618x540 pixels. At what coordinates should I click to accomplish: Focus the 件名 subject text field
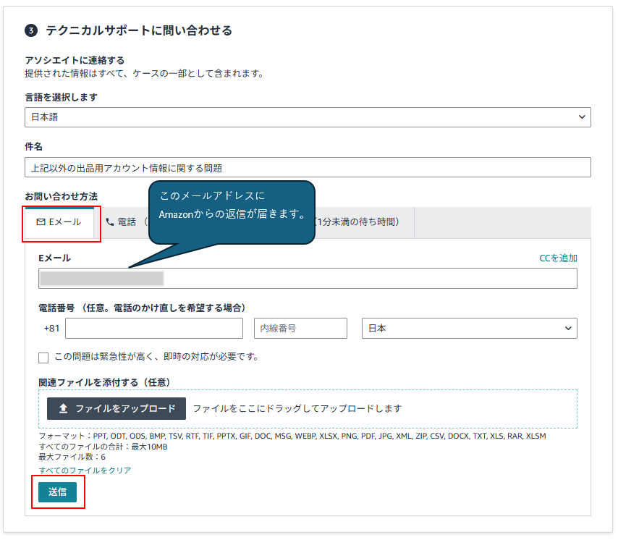click(308, 167)
